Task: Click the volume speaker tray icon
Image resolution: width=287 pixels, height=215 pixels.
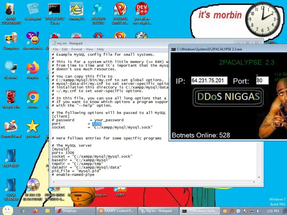Action: point(258,211)
